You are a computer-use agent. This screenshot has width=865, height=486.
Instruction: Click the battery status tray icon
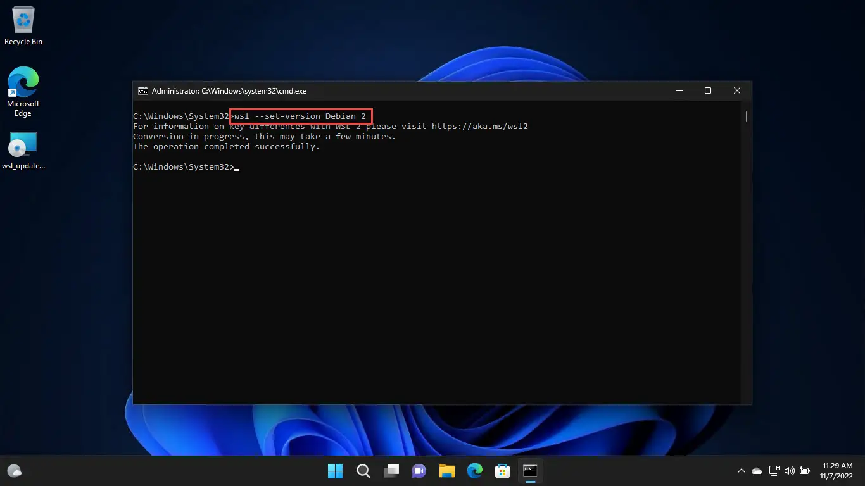point(805,471)
